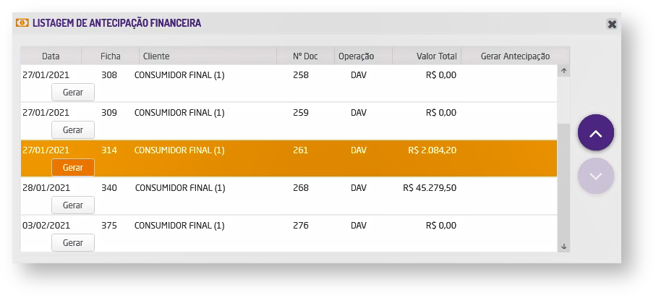Click the Operação column header
This screenshot has width=656, height=298.
[356, 56]
